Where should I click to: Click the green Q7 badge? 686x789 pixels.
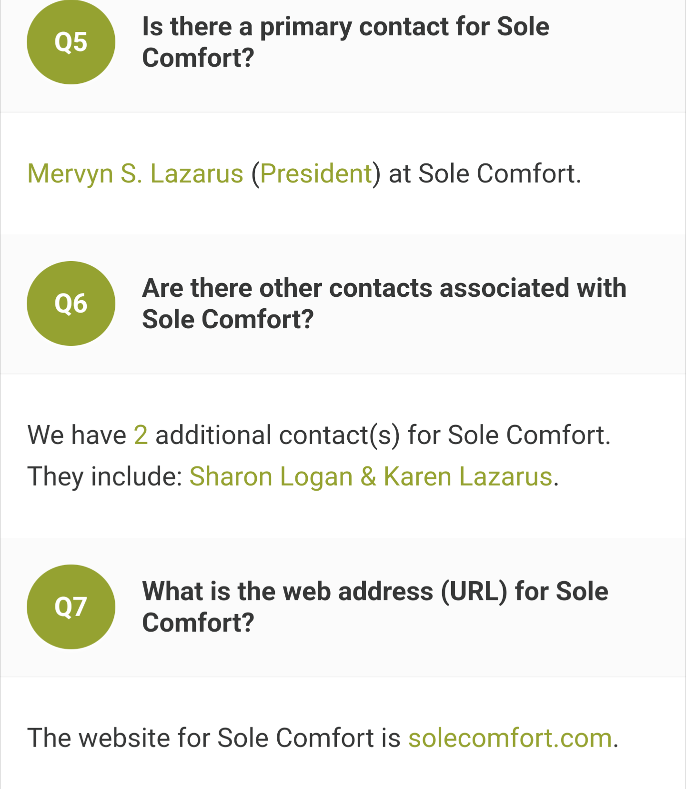coord(71,607)
